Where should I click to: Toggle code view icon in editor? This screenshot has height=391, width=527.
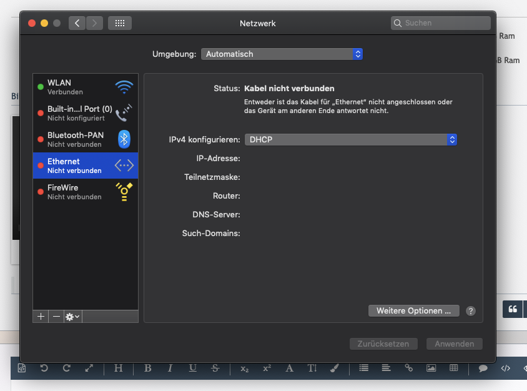[x=506, y=368]
